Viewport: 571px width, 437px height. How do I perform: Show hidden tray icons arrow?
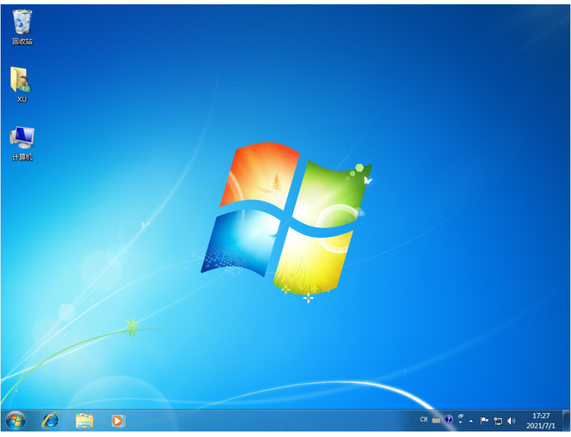click(x=471, y=421)
